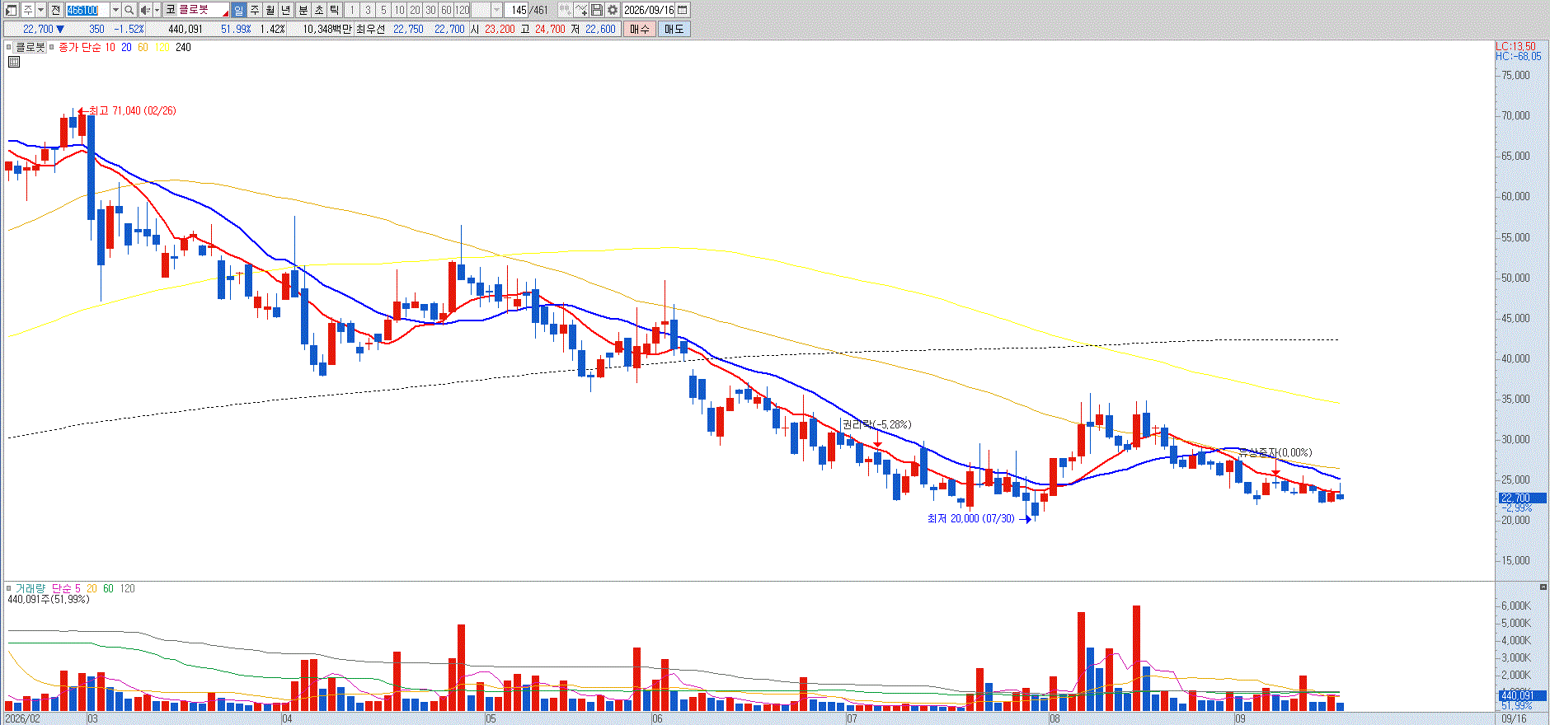Click the blue 20 moving average legend
The width and height of the screenshot is (1550, 725).
[126, 47]
